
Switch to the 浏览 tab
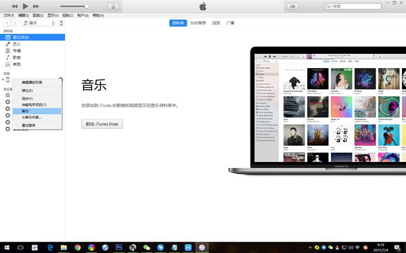click(216, 23)
